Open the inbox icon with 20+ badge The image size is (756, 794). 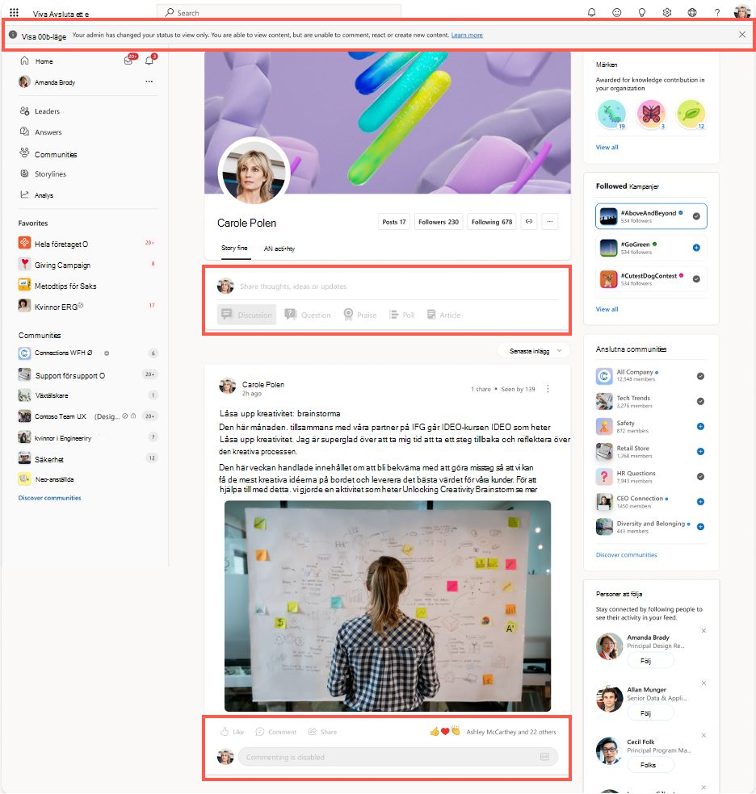click(129, 61)
